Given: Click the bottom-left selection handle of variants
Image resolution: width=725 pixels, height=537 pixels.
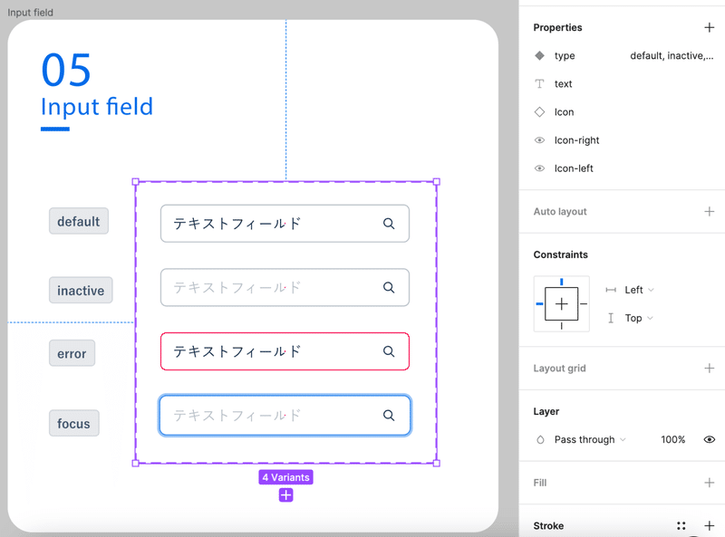Looking at the screenshot, I should click(135, 463).
